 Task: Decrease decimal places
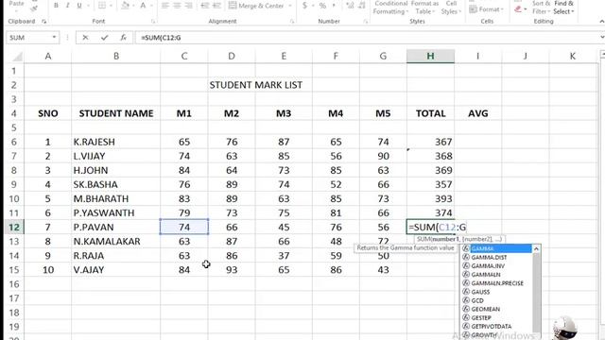point(362,6)
